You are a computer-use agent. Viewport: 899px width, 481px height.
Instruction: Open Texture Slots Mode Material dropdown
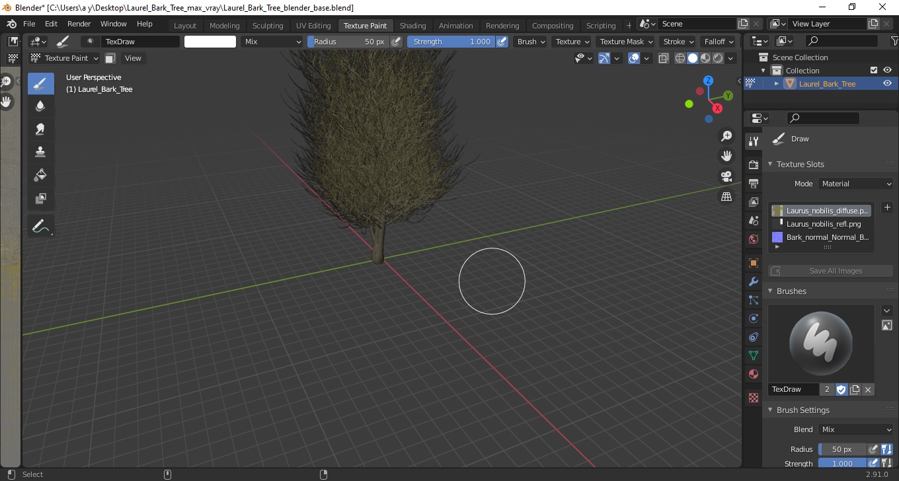(x=855, y=184)
